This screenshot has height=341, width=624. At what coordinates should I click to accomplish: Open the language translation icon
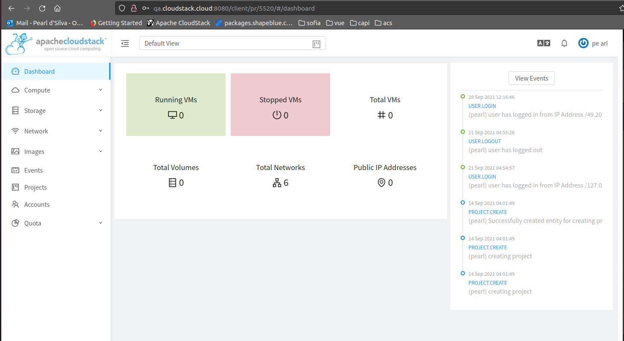(543, 43)
